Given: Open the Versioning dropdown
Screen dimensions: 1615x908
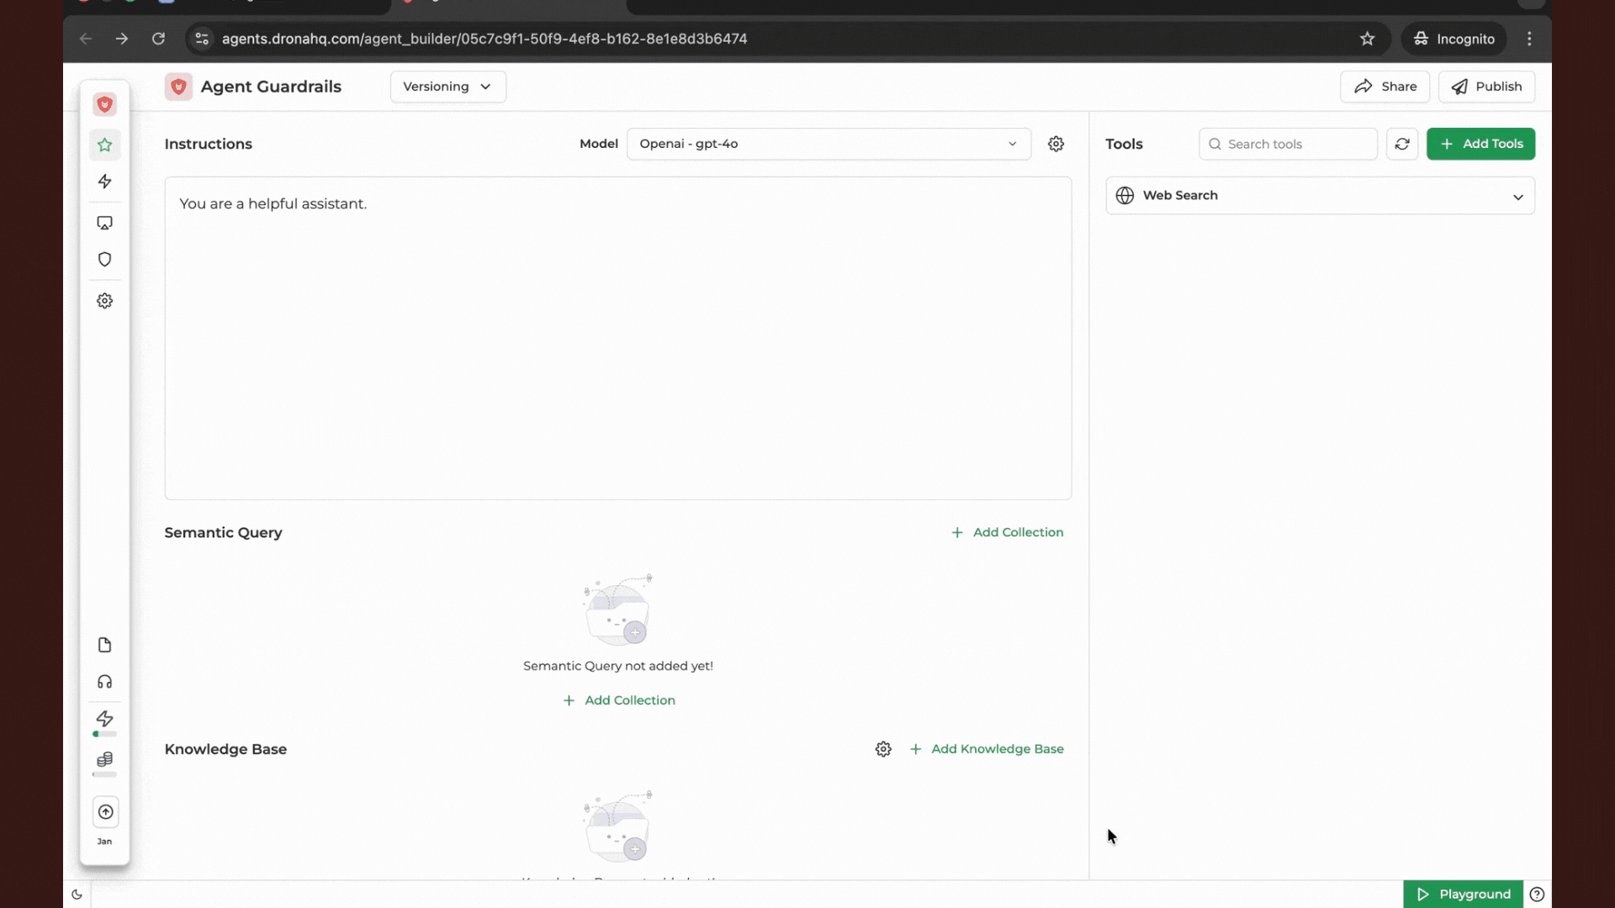Looking at the screenshot, I should (x=447, y=87).
